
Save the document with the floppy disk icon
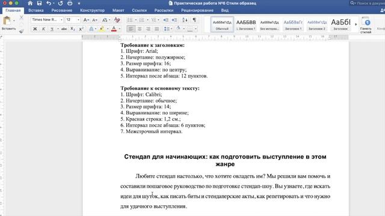point(39,3)
